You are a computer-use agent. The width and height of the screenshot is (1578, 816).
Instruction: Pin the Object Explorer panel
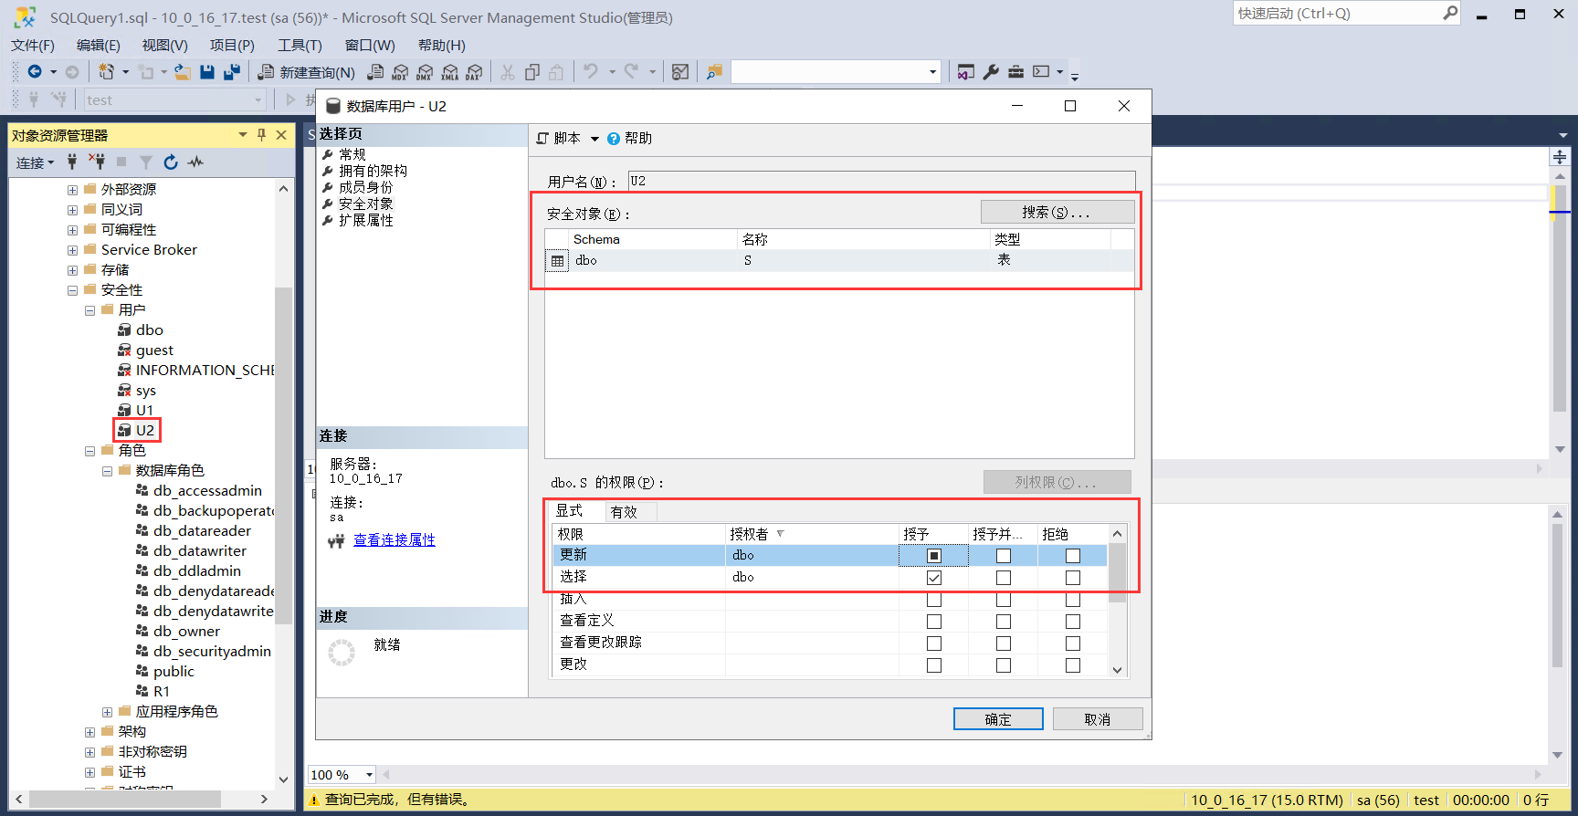[x=262, y=134]
